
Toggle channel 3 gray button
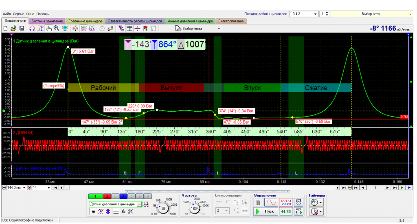pos(115,196)
